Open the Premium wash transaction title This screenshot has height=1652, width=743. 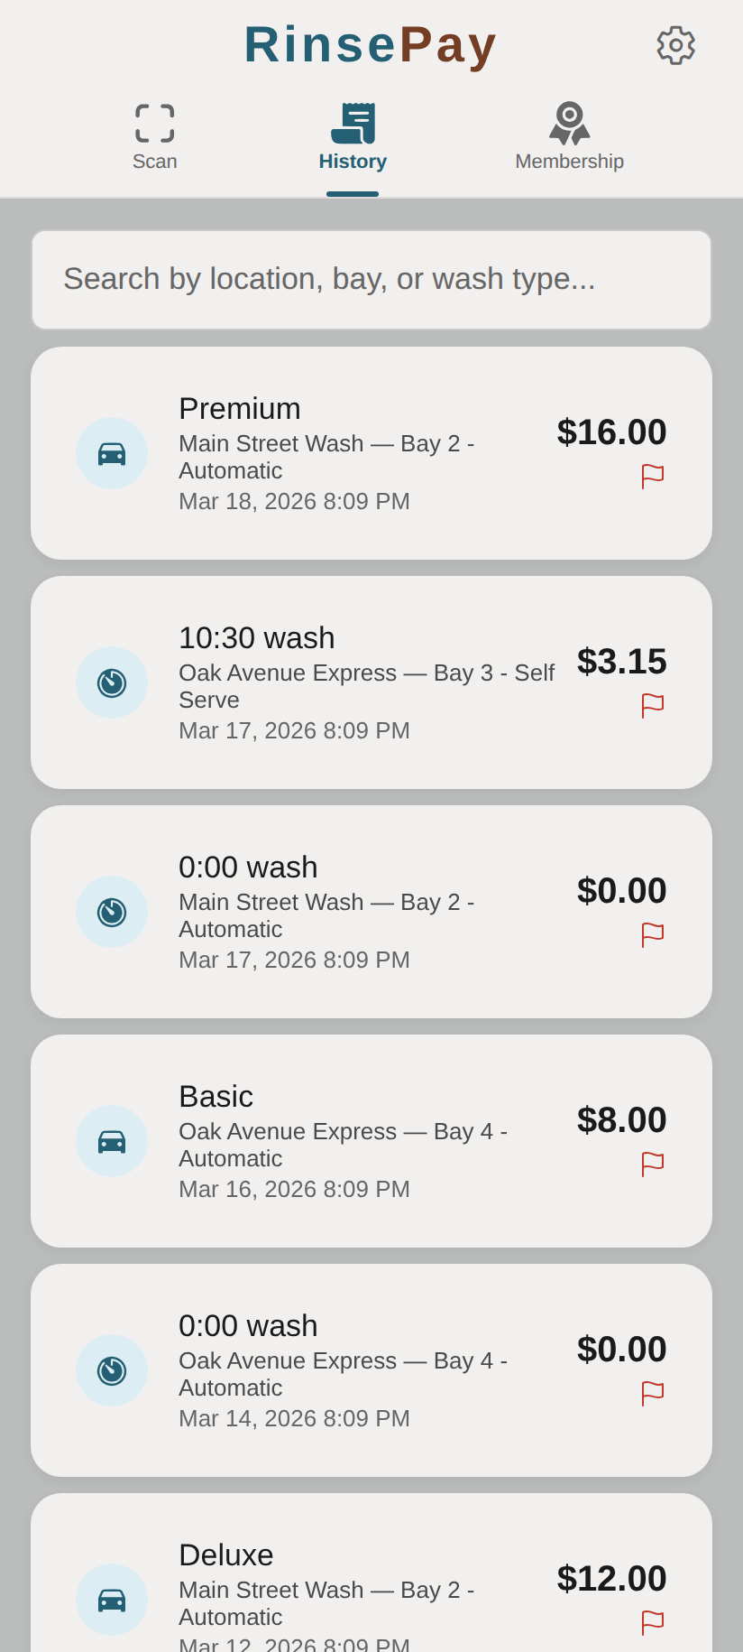click(x=240, y=409)
